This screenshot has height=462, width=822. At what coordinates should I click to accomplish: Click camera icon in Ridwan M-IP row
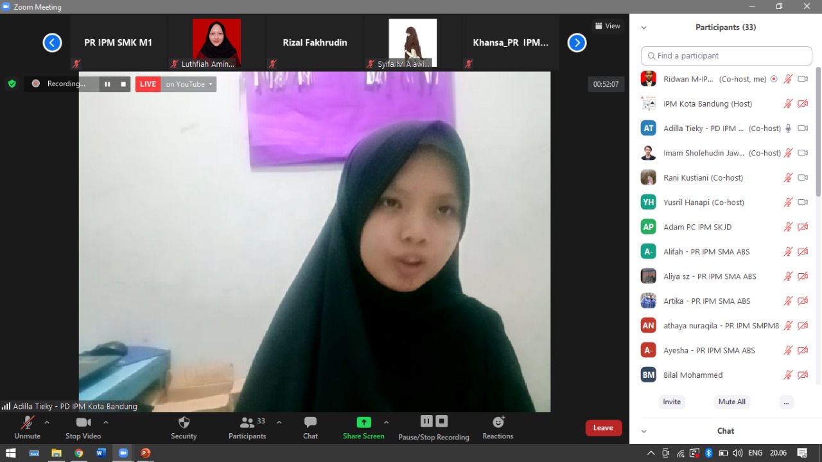click(x=803, y=79)
